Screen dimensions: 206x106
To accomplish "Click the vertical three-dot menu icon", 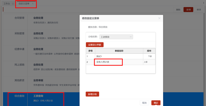I will tap(204, 3).
